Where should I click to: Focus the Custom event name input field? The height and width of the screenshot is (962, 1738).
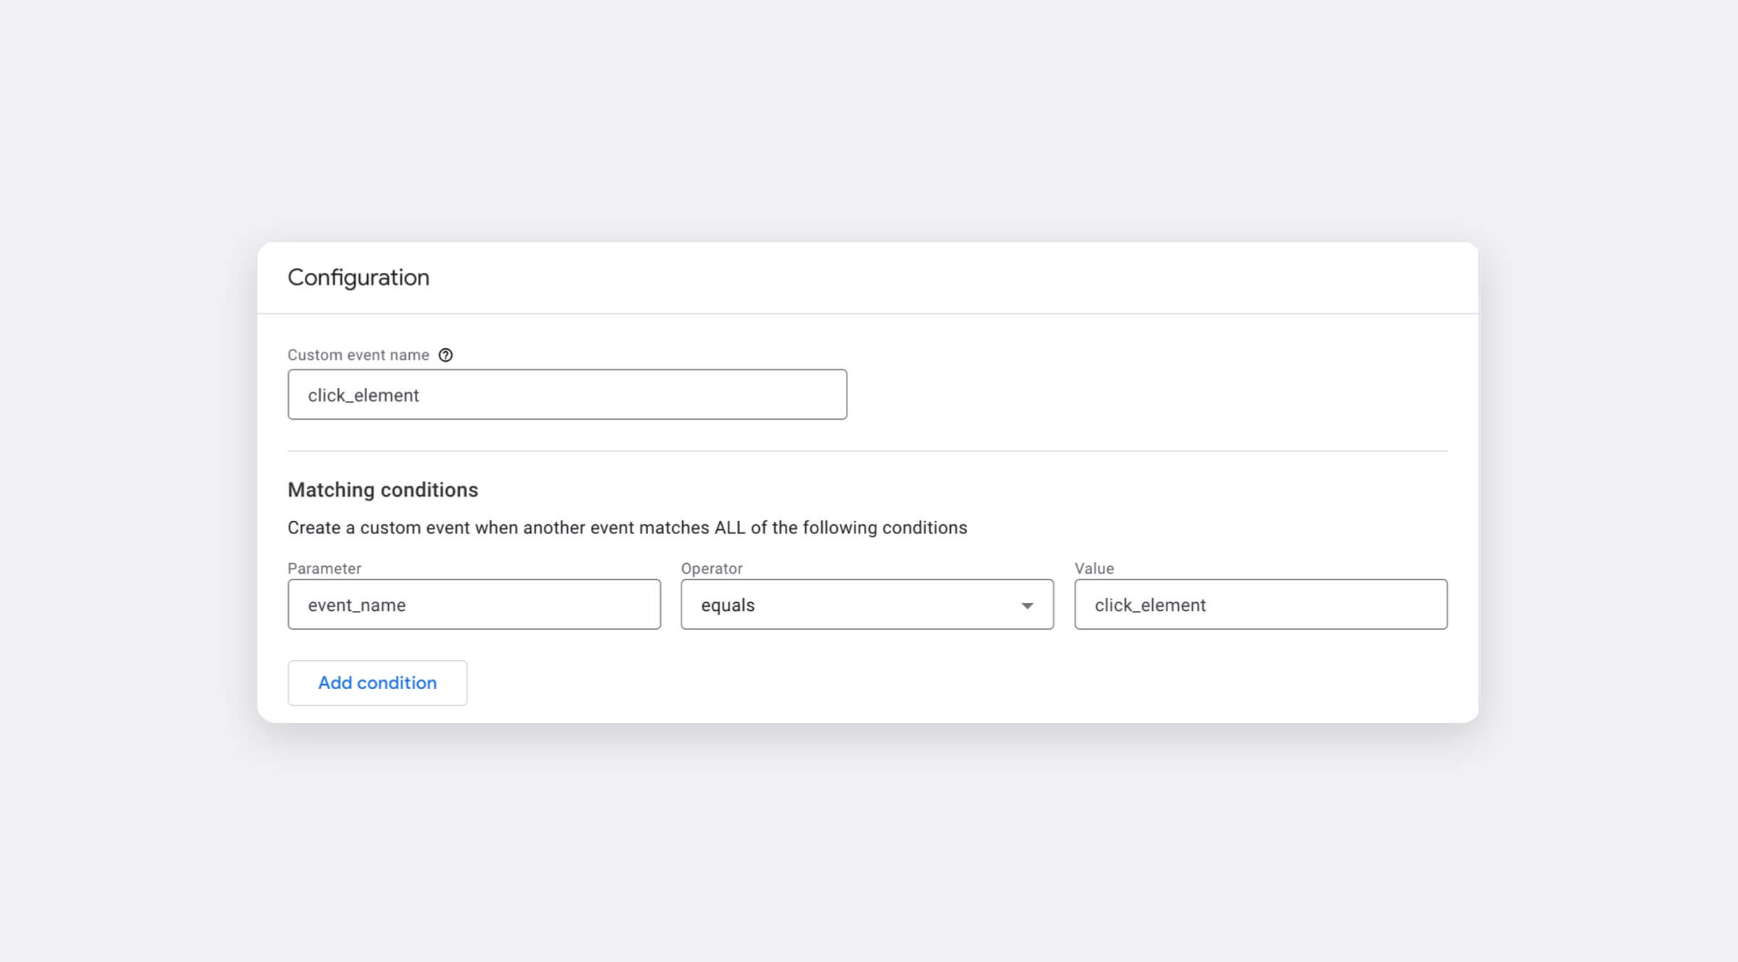coord(567,394)
